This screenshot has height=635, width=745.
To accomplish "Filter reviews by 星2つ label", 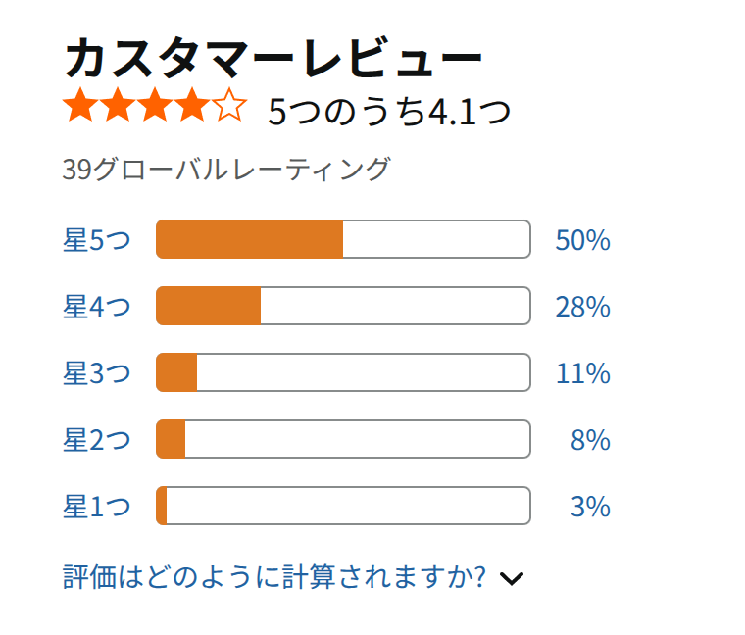I will 97,439.
